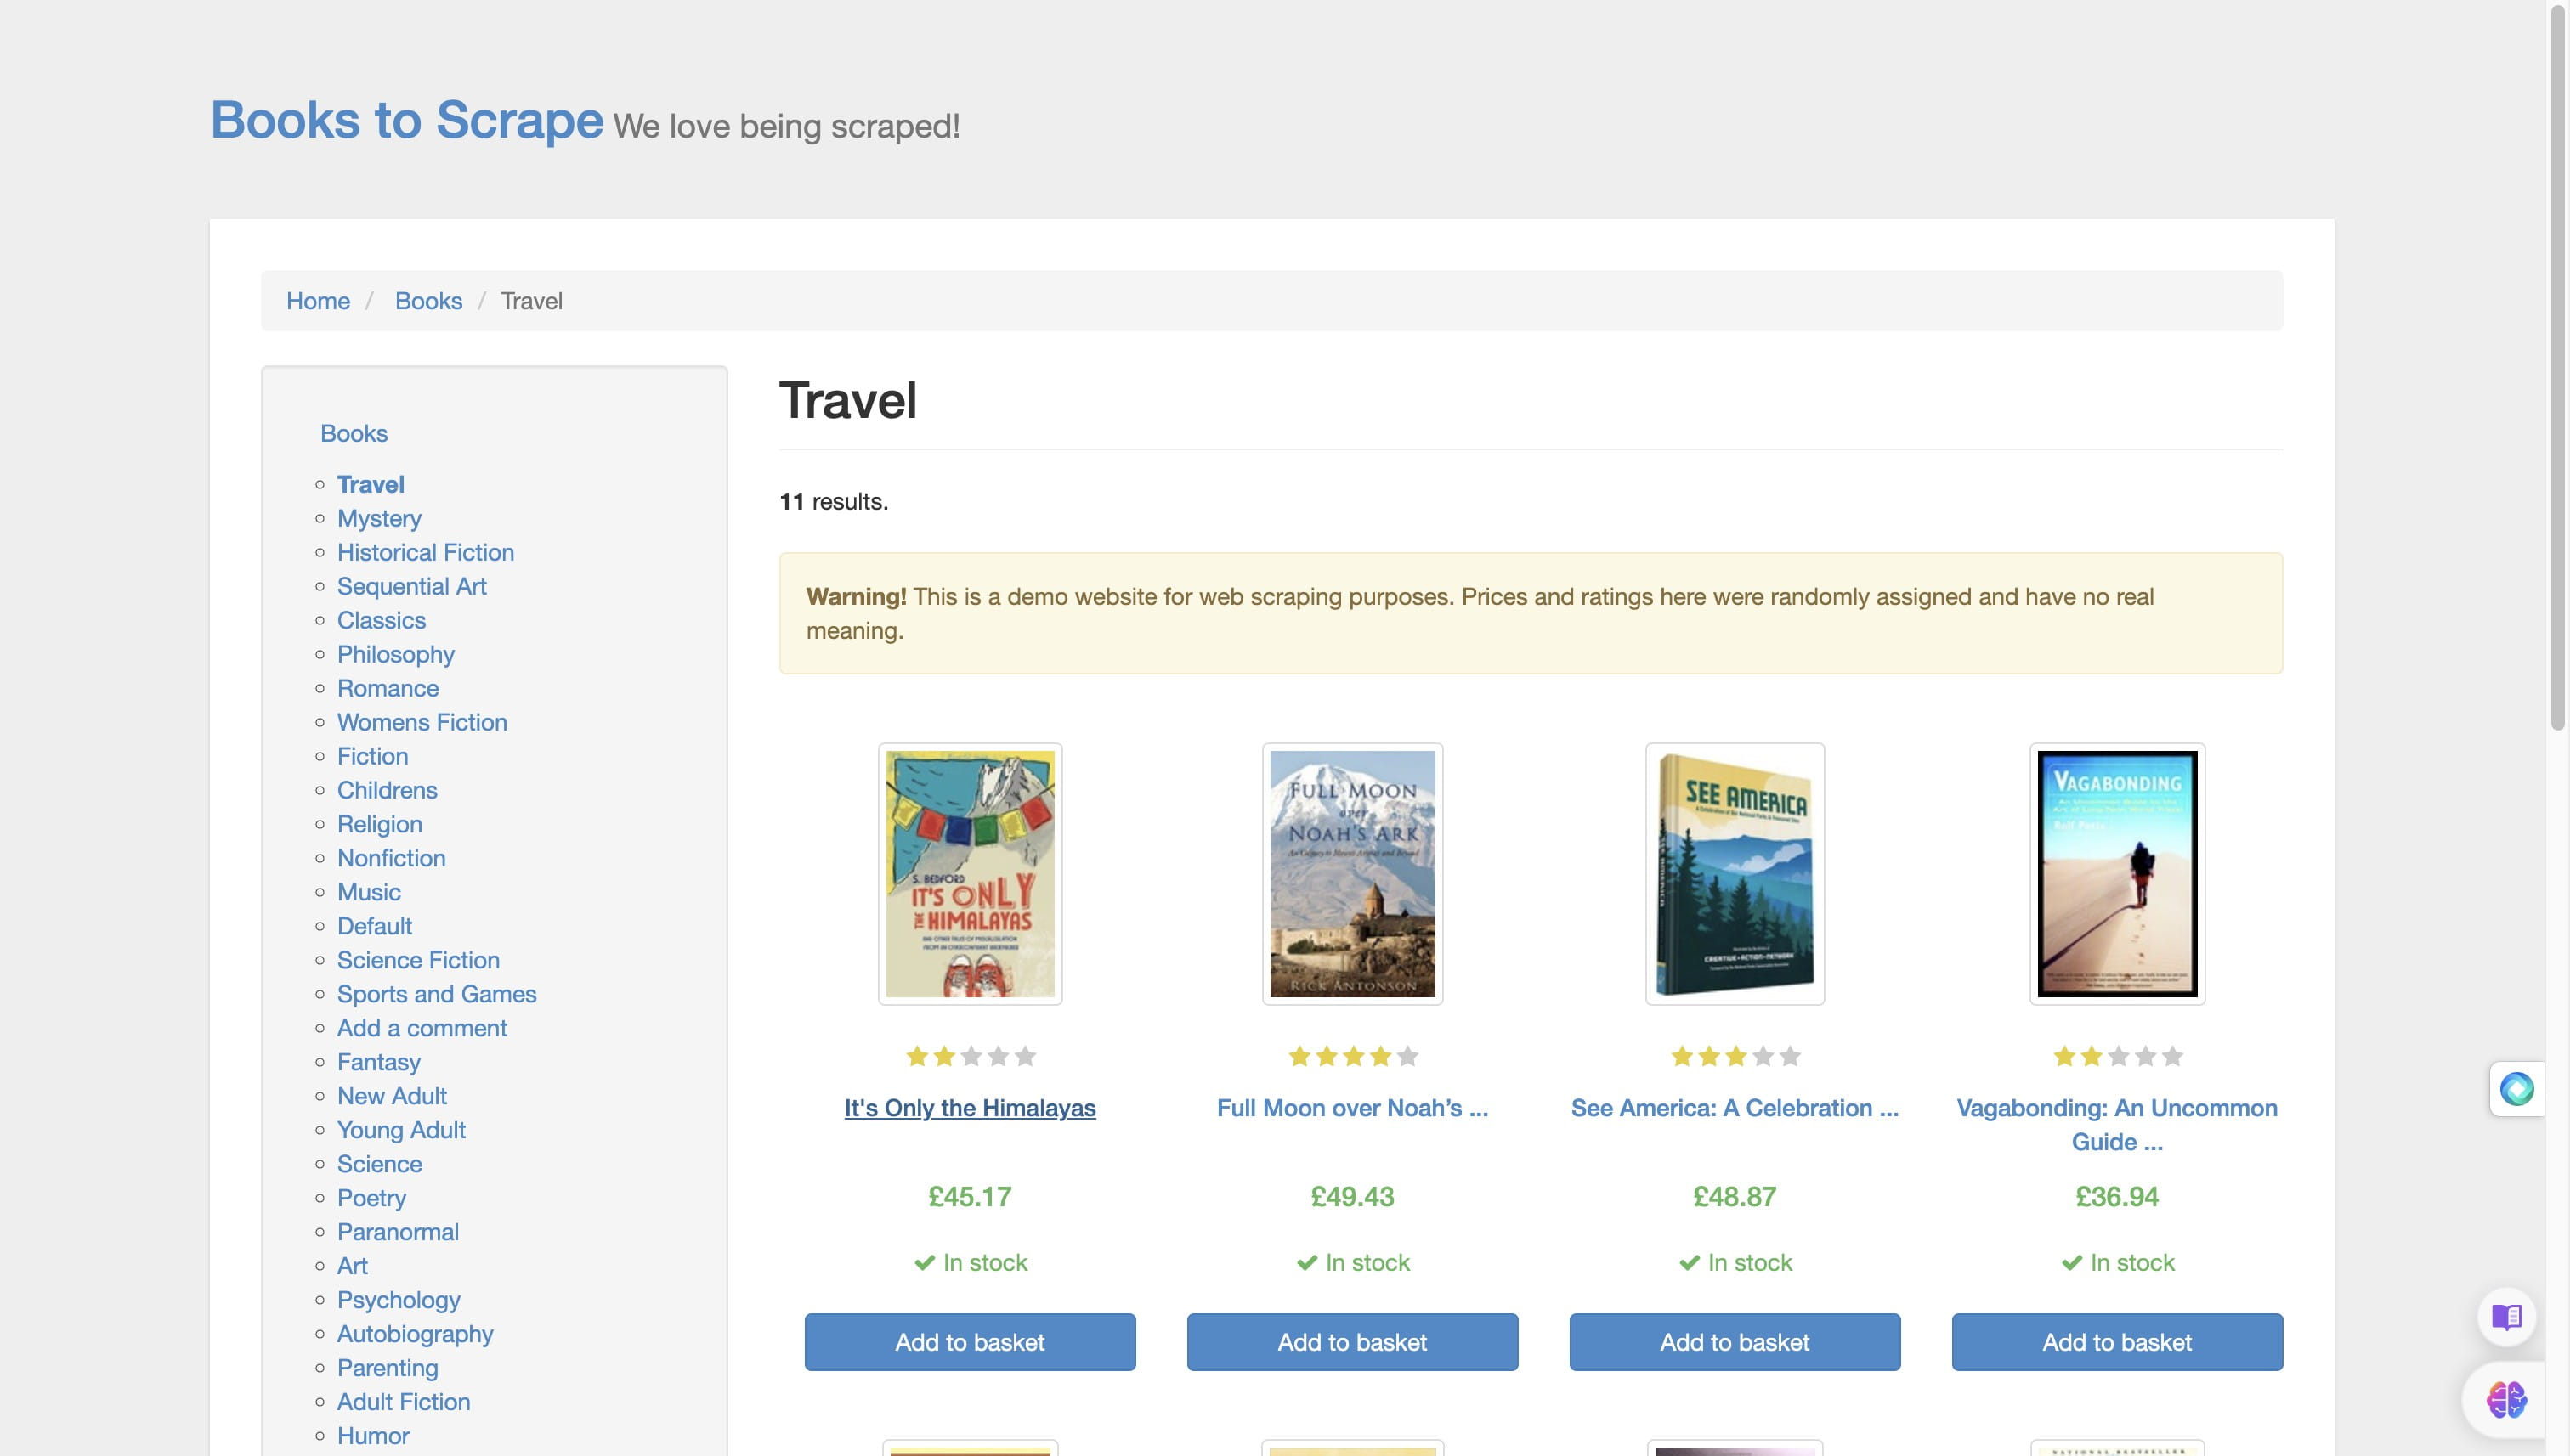Click the brain AI assistant icon
The height and width of the screenshot is (1456, 2570).
tap(2506, 1399)
